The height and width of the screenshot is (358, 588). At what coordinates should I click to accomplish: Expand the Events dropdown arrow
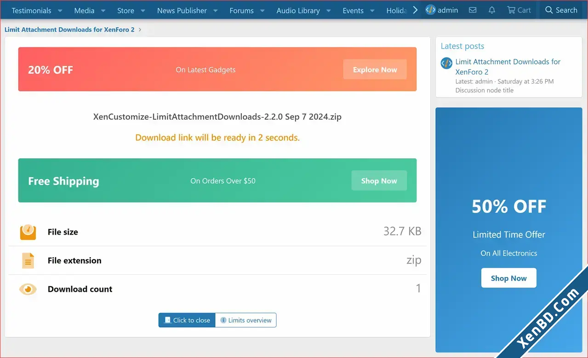click(372, 10)
